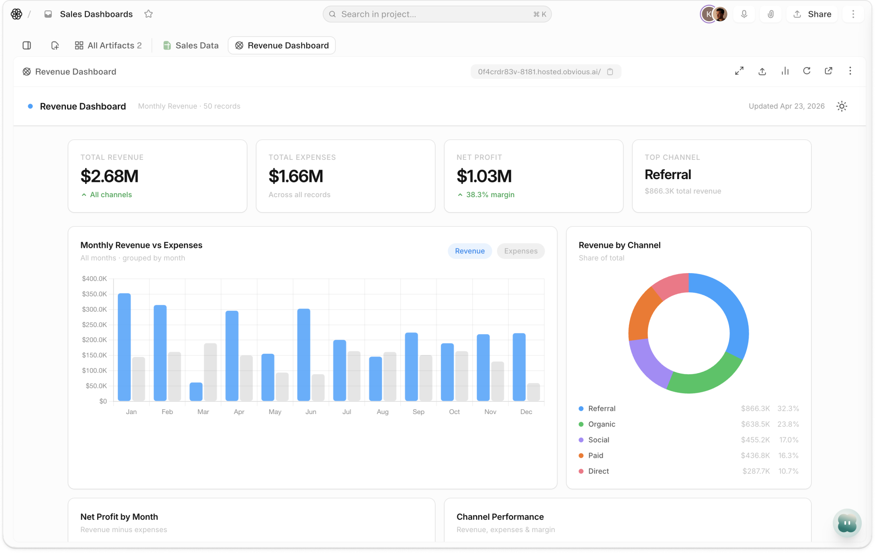Switch to the Sales Data tab
Screen dimensions: 875x553
pos(191,45)
